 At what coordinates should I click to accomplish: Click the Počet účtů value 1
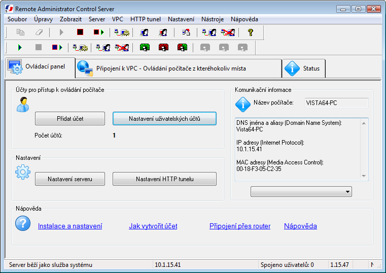114,135
